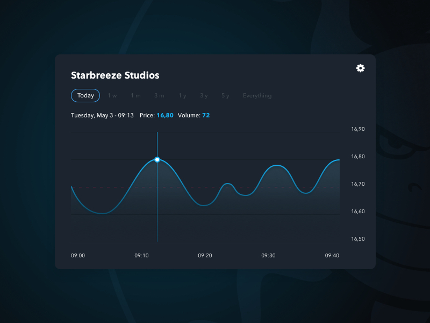Select the Today time range

tap(85, 95)
